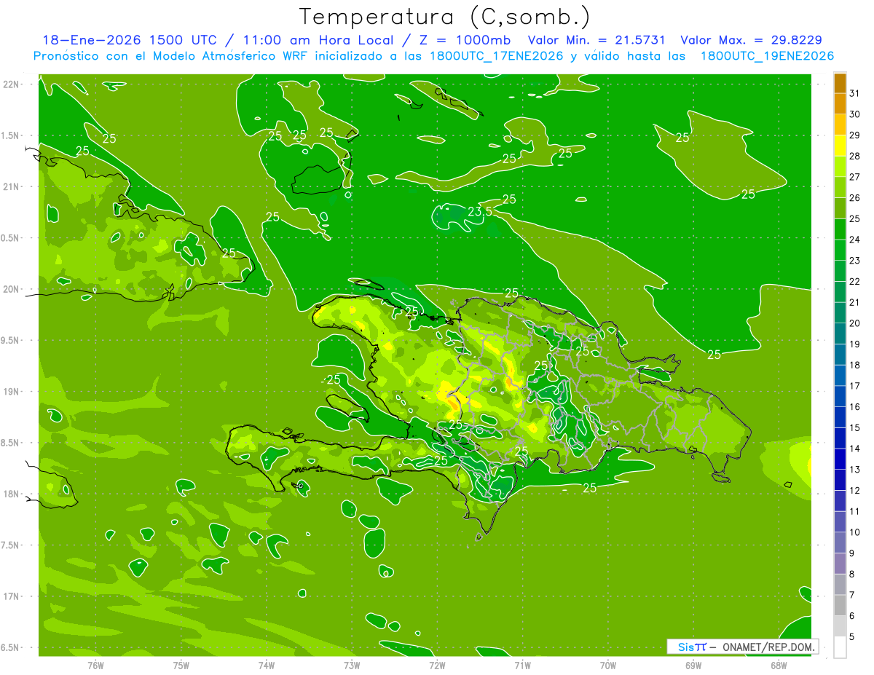Select the "11:00 am Hora Local" text
Screen dimensions: 874x675
tap(316, 40)
